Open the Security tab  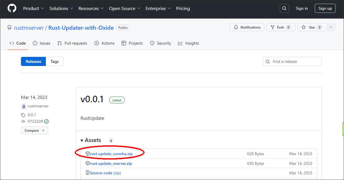(161, 43)
